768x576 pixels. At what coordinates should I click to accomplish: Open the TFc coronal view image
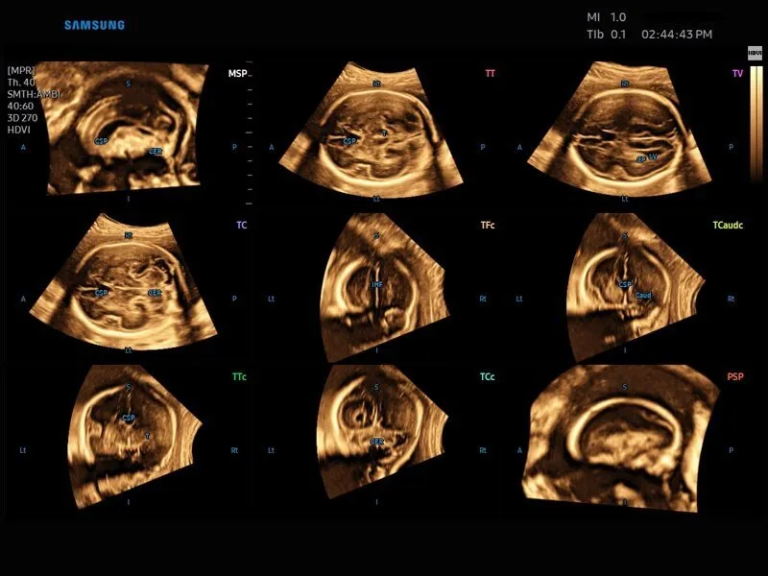click(374, 283)
